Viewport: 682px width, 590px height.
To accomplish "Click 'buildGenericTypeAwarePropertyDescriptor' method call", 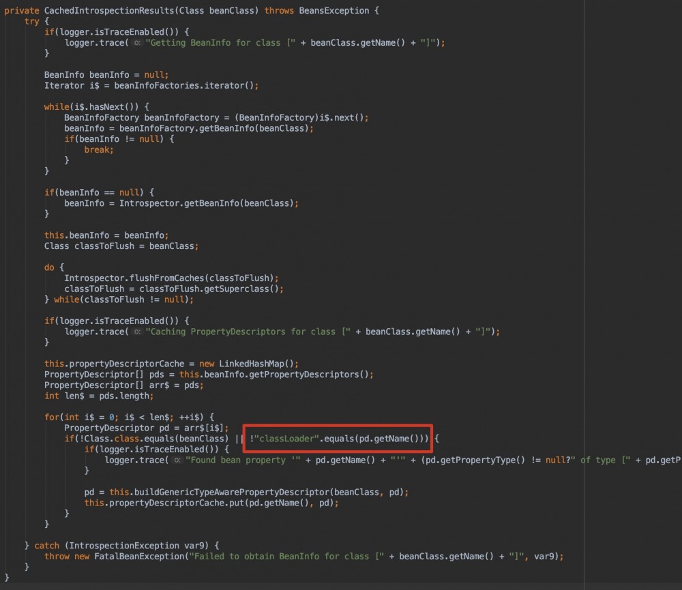I will click(x=232, y=492).
